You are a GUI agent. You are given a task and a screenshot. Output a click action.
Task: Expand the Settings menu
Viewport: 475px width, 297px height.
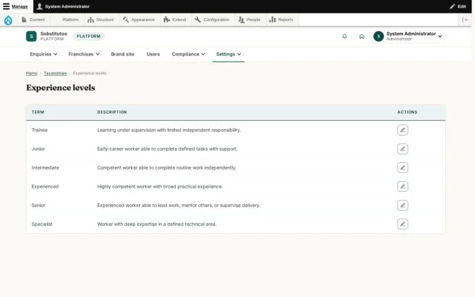229,54
